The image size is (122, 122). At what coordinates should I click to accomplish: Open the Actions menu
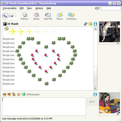[39, 8]
